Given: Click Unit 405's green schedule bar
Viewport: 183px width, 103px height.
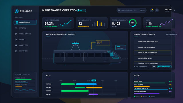Looking at the screenshot, I should (80, 88).
